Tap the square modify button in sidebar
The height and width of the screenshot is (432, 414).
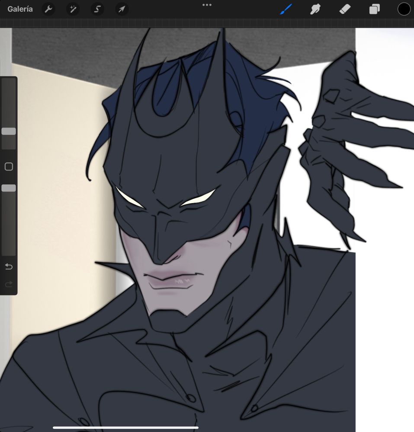tap(9, 167)
